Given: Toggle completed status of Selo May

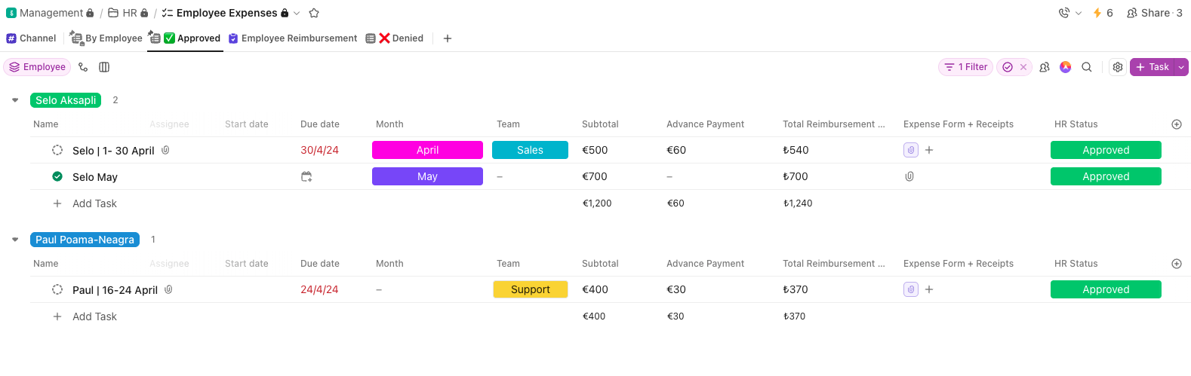Looking at the screenshot, I should 57,176.
